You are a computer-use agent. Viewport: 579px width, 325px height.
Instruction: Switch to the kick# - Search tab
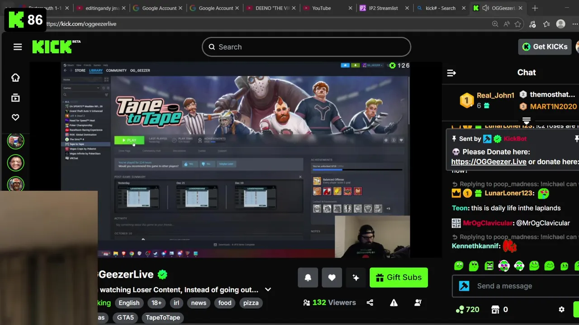click(440, 8)
